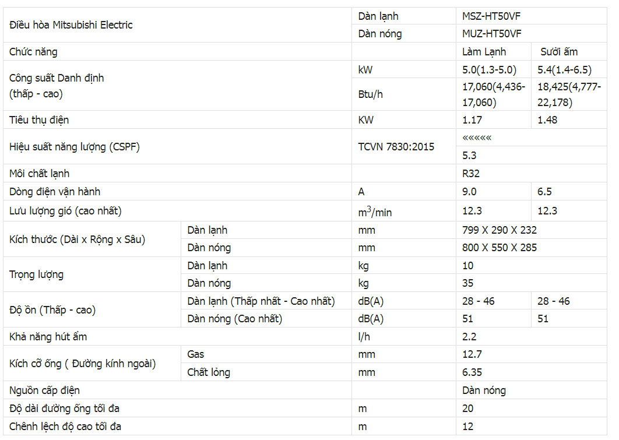Select the Sưởi ấm column header
The width and height of the screenshot is (619, 440).
point(558,52)
